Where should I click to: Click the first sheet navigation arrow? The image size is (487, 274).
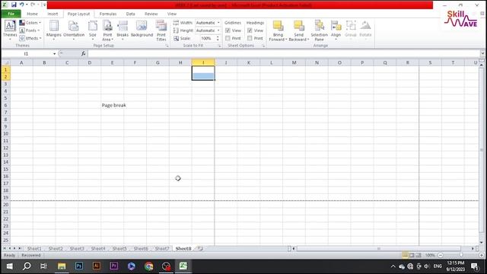click(x=5, y=249)
